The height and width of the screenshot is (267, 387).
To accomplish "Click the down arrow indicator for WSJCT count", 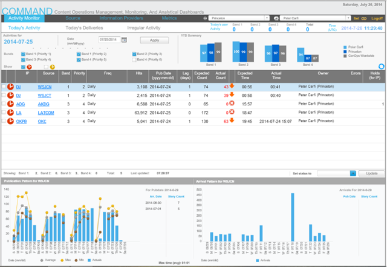I will point(232,94).
